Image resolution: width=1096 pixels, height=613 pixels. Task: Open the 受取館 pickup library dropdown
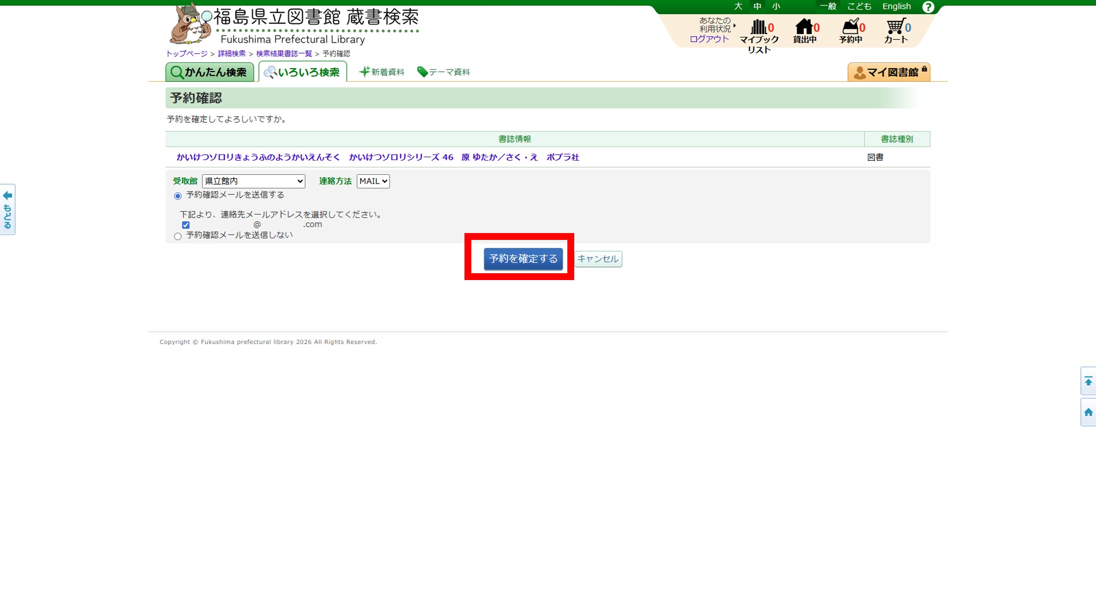[x=253, y=181]
